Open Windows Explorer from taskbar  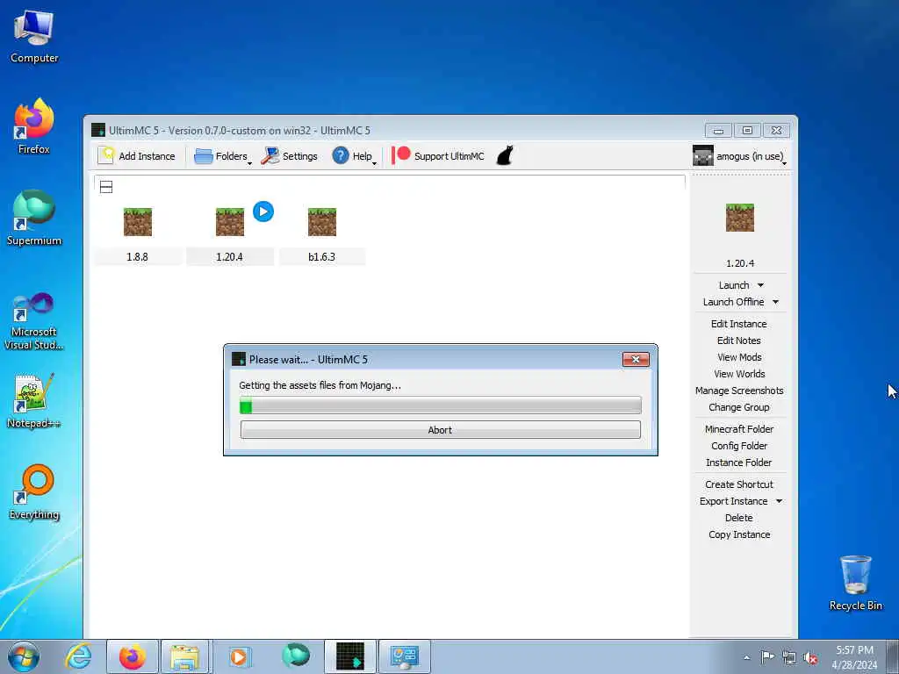185,656
